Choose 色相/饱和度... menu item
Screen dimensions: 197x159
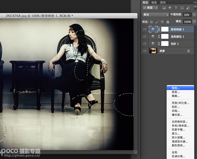(180, 126)
